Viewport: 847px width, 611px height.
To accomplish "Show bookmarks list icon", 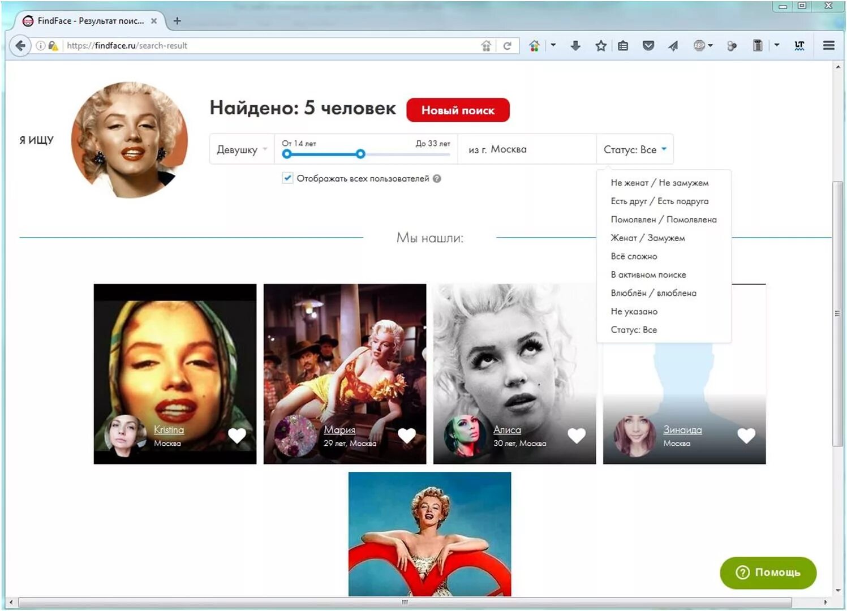I will (623, 46).
